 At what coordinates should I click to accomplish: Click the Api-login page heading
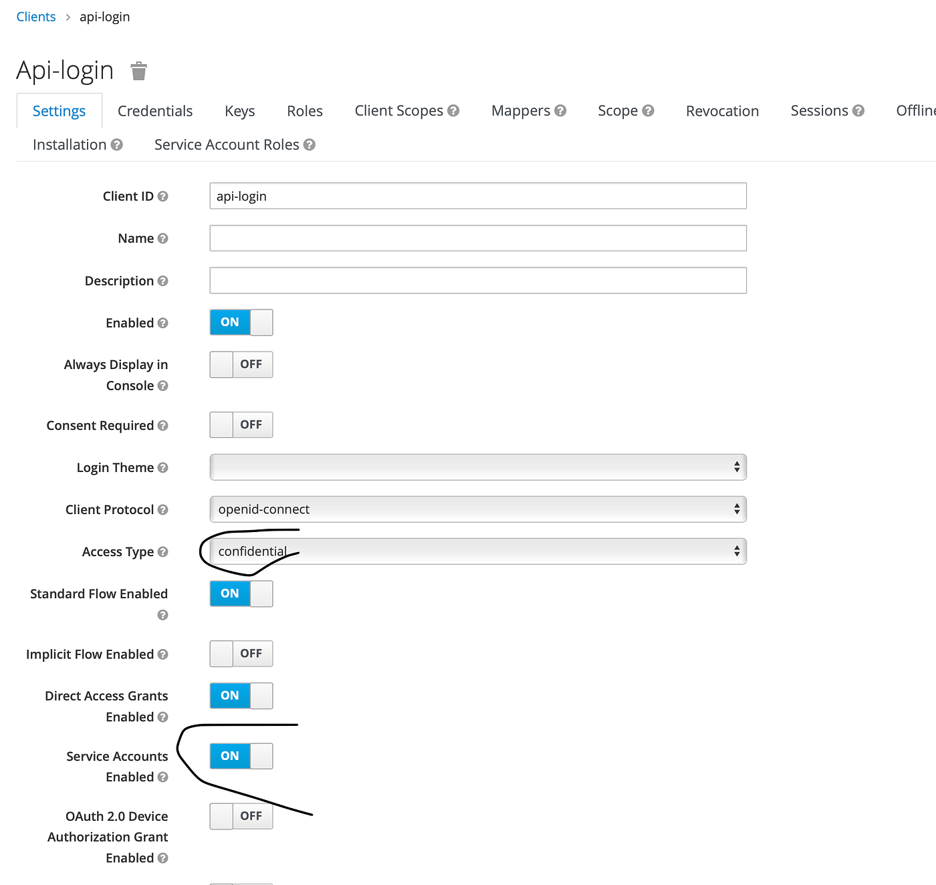coord(65,71)
